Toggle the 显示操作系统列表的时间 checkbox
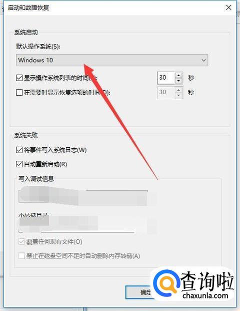 (19, 78)
